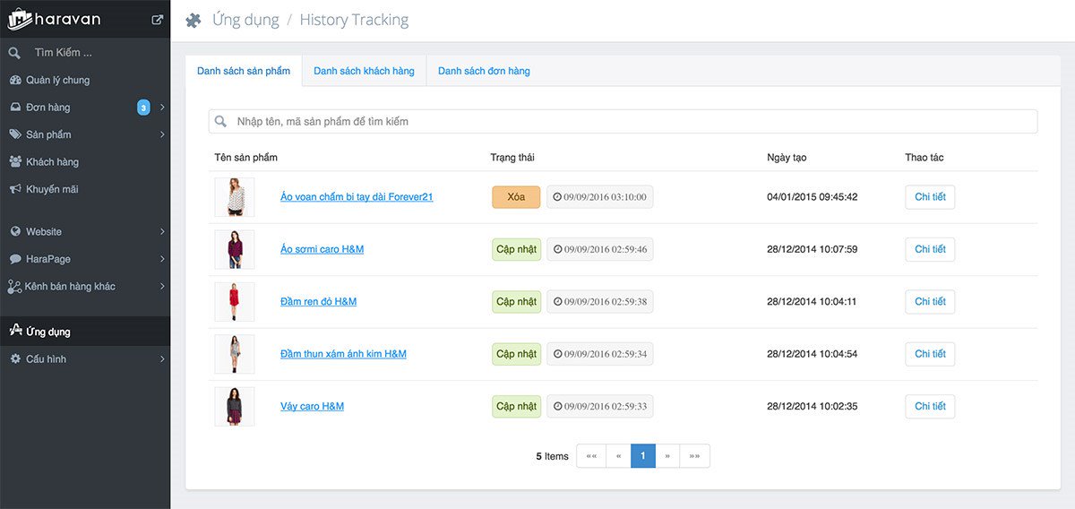Expand the Đơn hàng submenu chevron
Screen dimensions: 1075x509
162,108
